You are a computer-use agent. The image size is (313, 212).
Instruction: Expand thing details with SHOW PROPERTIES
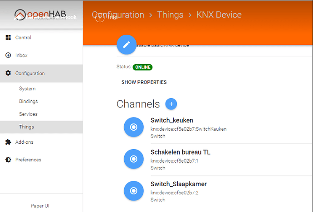[144, 82]
